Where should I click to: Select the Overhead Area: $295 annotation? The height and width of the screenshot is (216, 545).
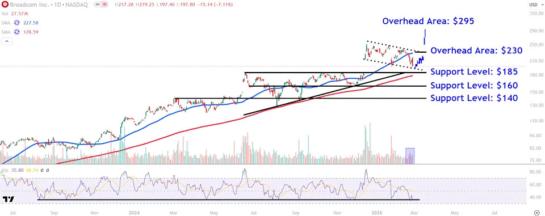point(428,21)
